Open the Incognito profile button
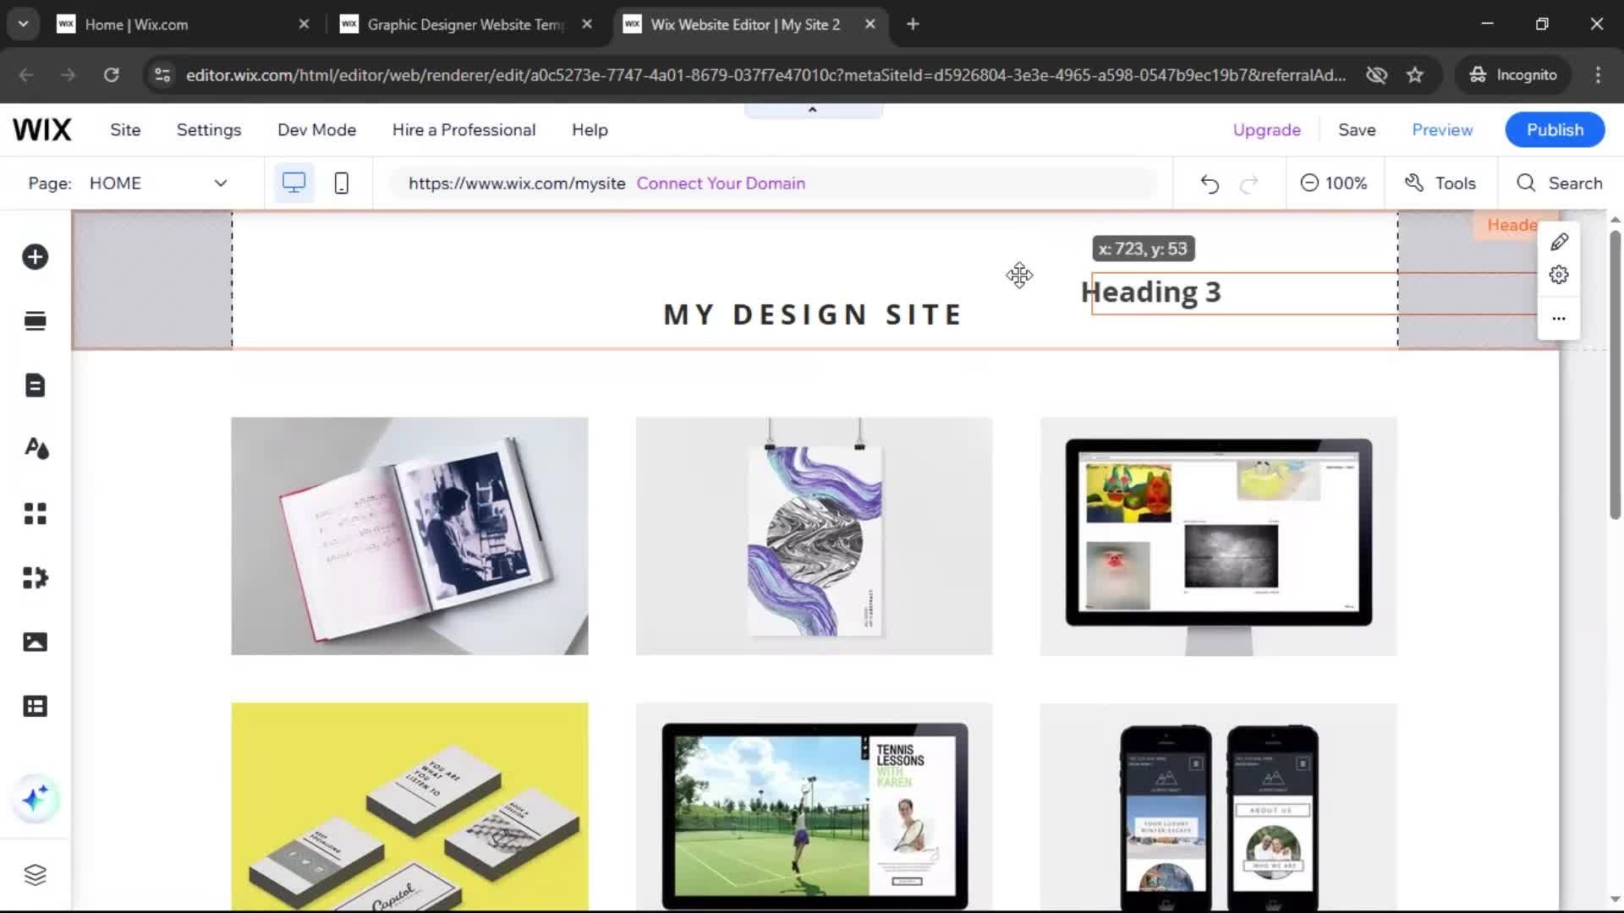The image size is (1624, 913). [1513, 74]
